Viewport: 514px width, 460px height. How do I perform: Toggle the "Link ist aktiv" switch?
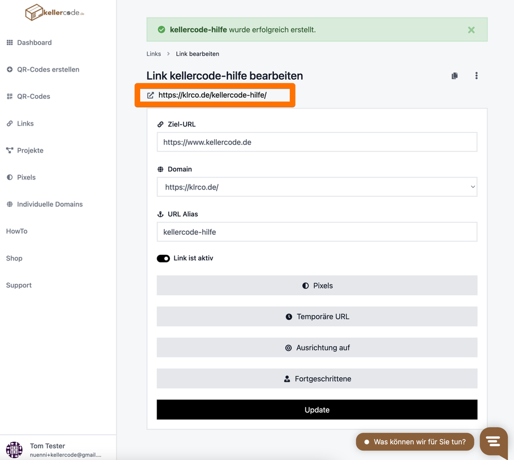pos(163,258)
